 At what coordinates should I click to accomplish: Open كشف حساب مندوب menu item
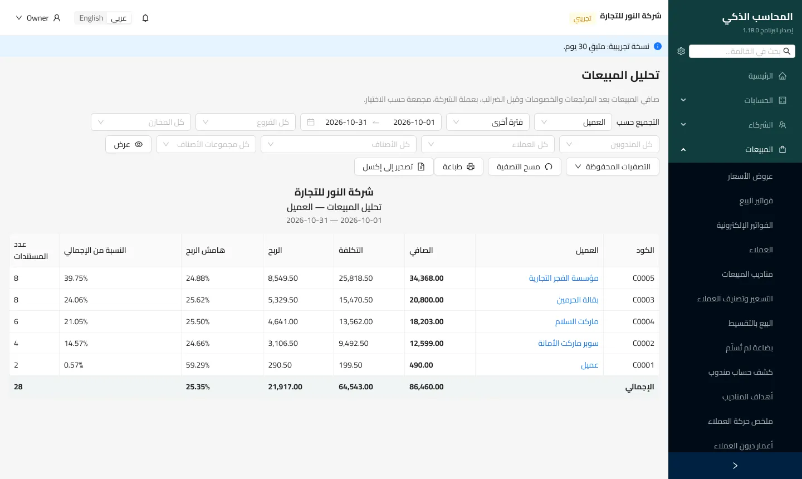pyautogui.click(x=740, y=372)
